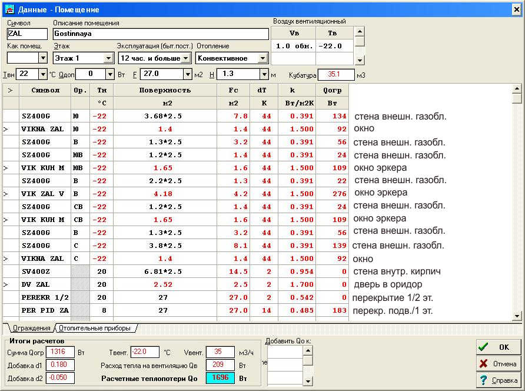Screen dimensions: 525x391
Task: Open the Отопление dropdown showing Конвективное
Action: (x=263, y=58)
